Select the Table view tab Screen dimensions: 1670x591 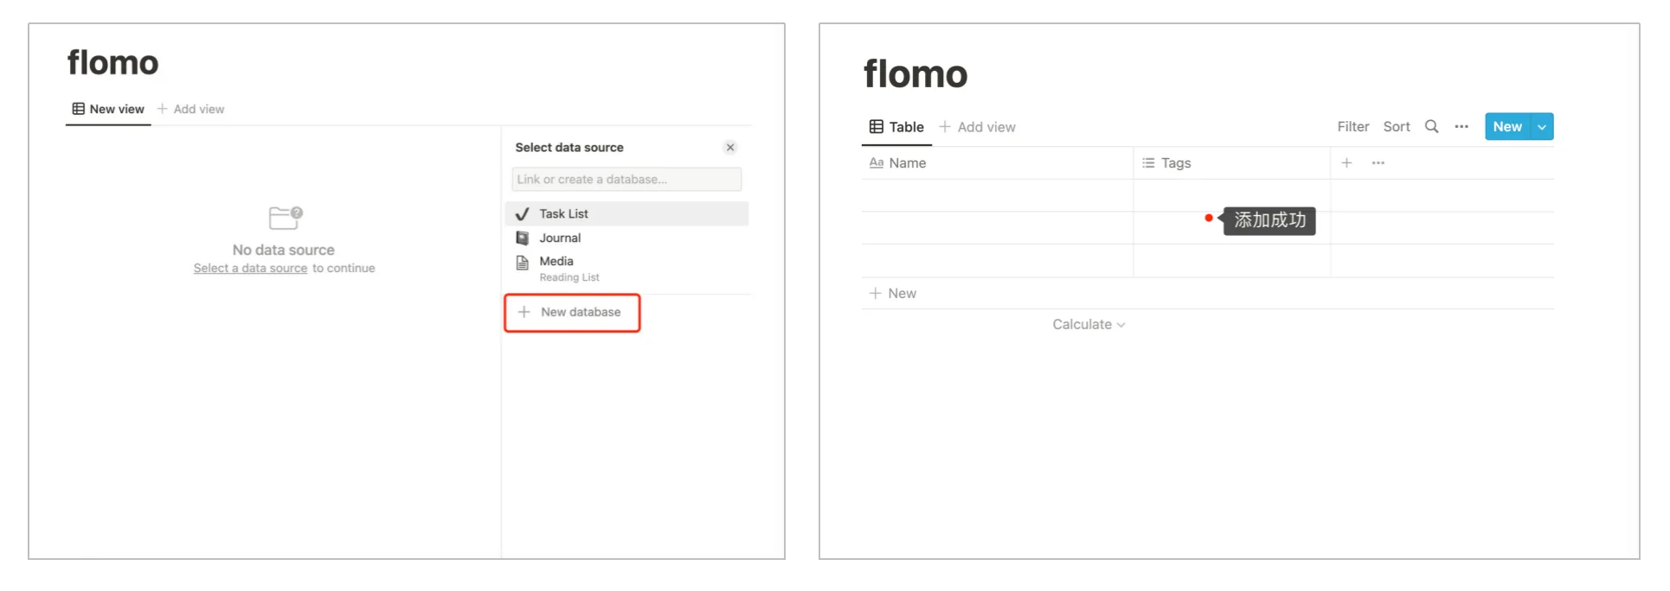tap(896, 127)
